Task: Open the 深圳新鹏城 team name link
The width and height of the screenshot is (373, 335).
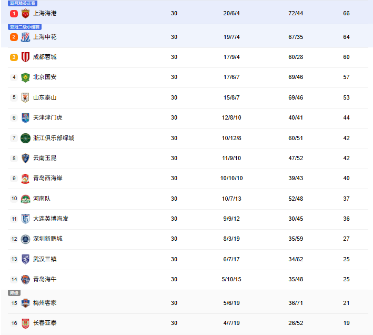Action: (47, 239)
